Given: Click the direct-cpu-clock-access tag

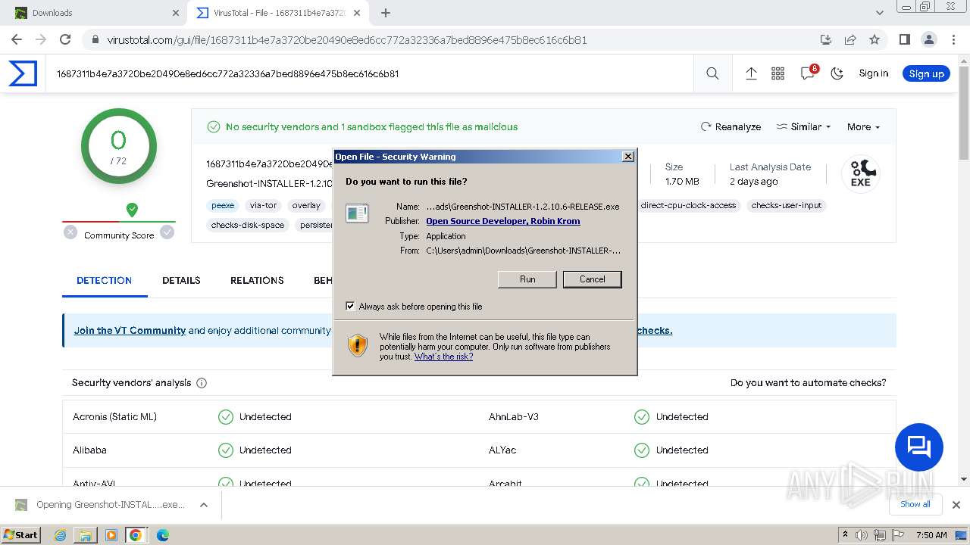Looking at the screenshot, I should (688, 205).
